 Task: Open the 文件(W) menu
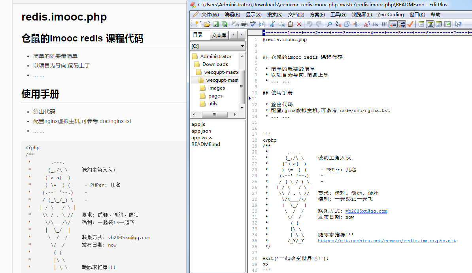tap(210, 15)
